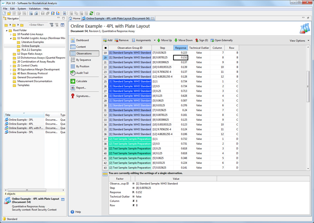
Task: Select the Observations view
Action: click(x=84, y=53)
